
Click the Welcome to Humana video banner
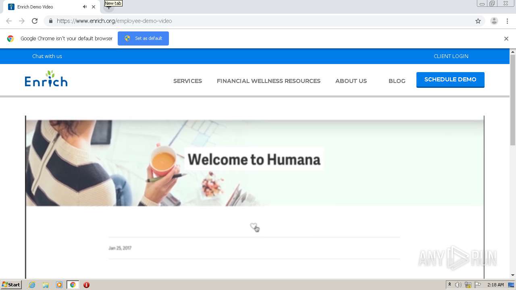[x=254, y=163]
